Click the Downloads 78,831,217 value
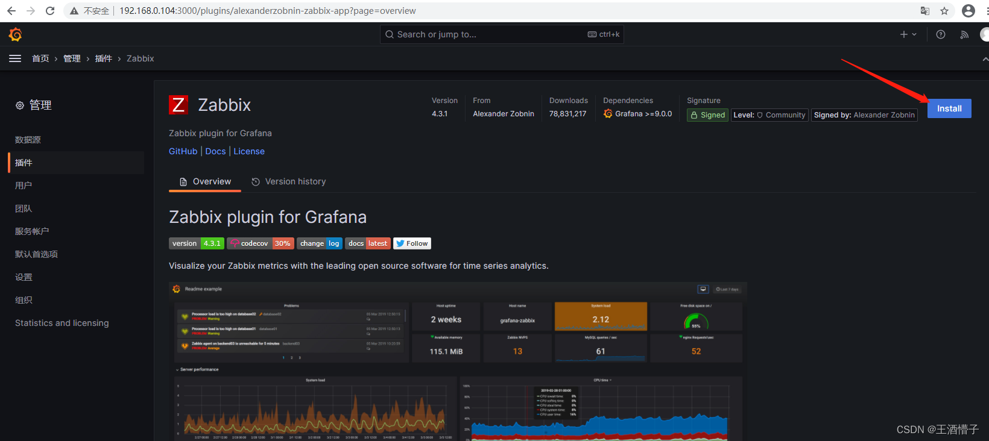Viewport: 989px width, 441px height. click(567, 114)
